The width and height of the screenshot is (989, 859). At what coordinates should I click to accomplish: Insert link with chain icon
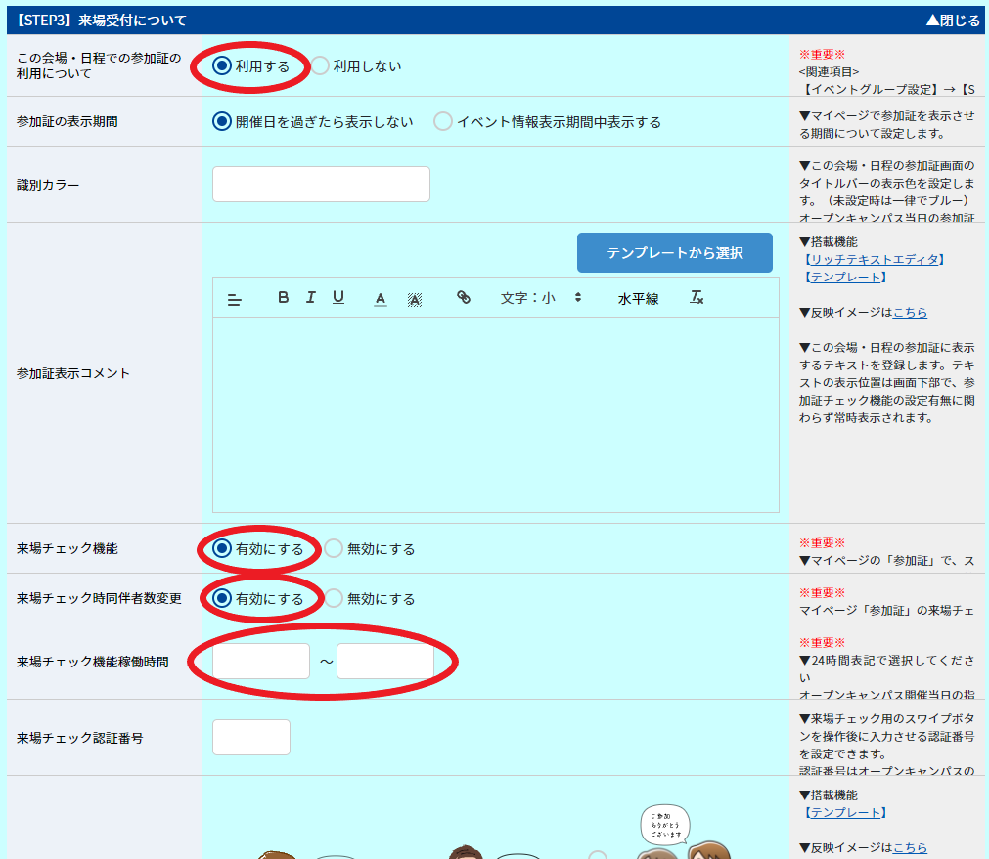[464, 297]
